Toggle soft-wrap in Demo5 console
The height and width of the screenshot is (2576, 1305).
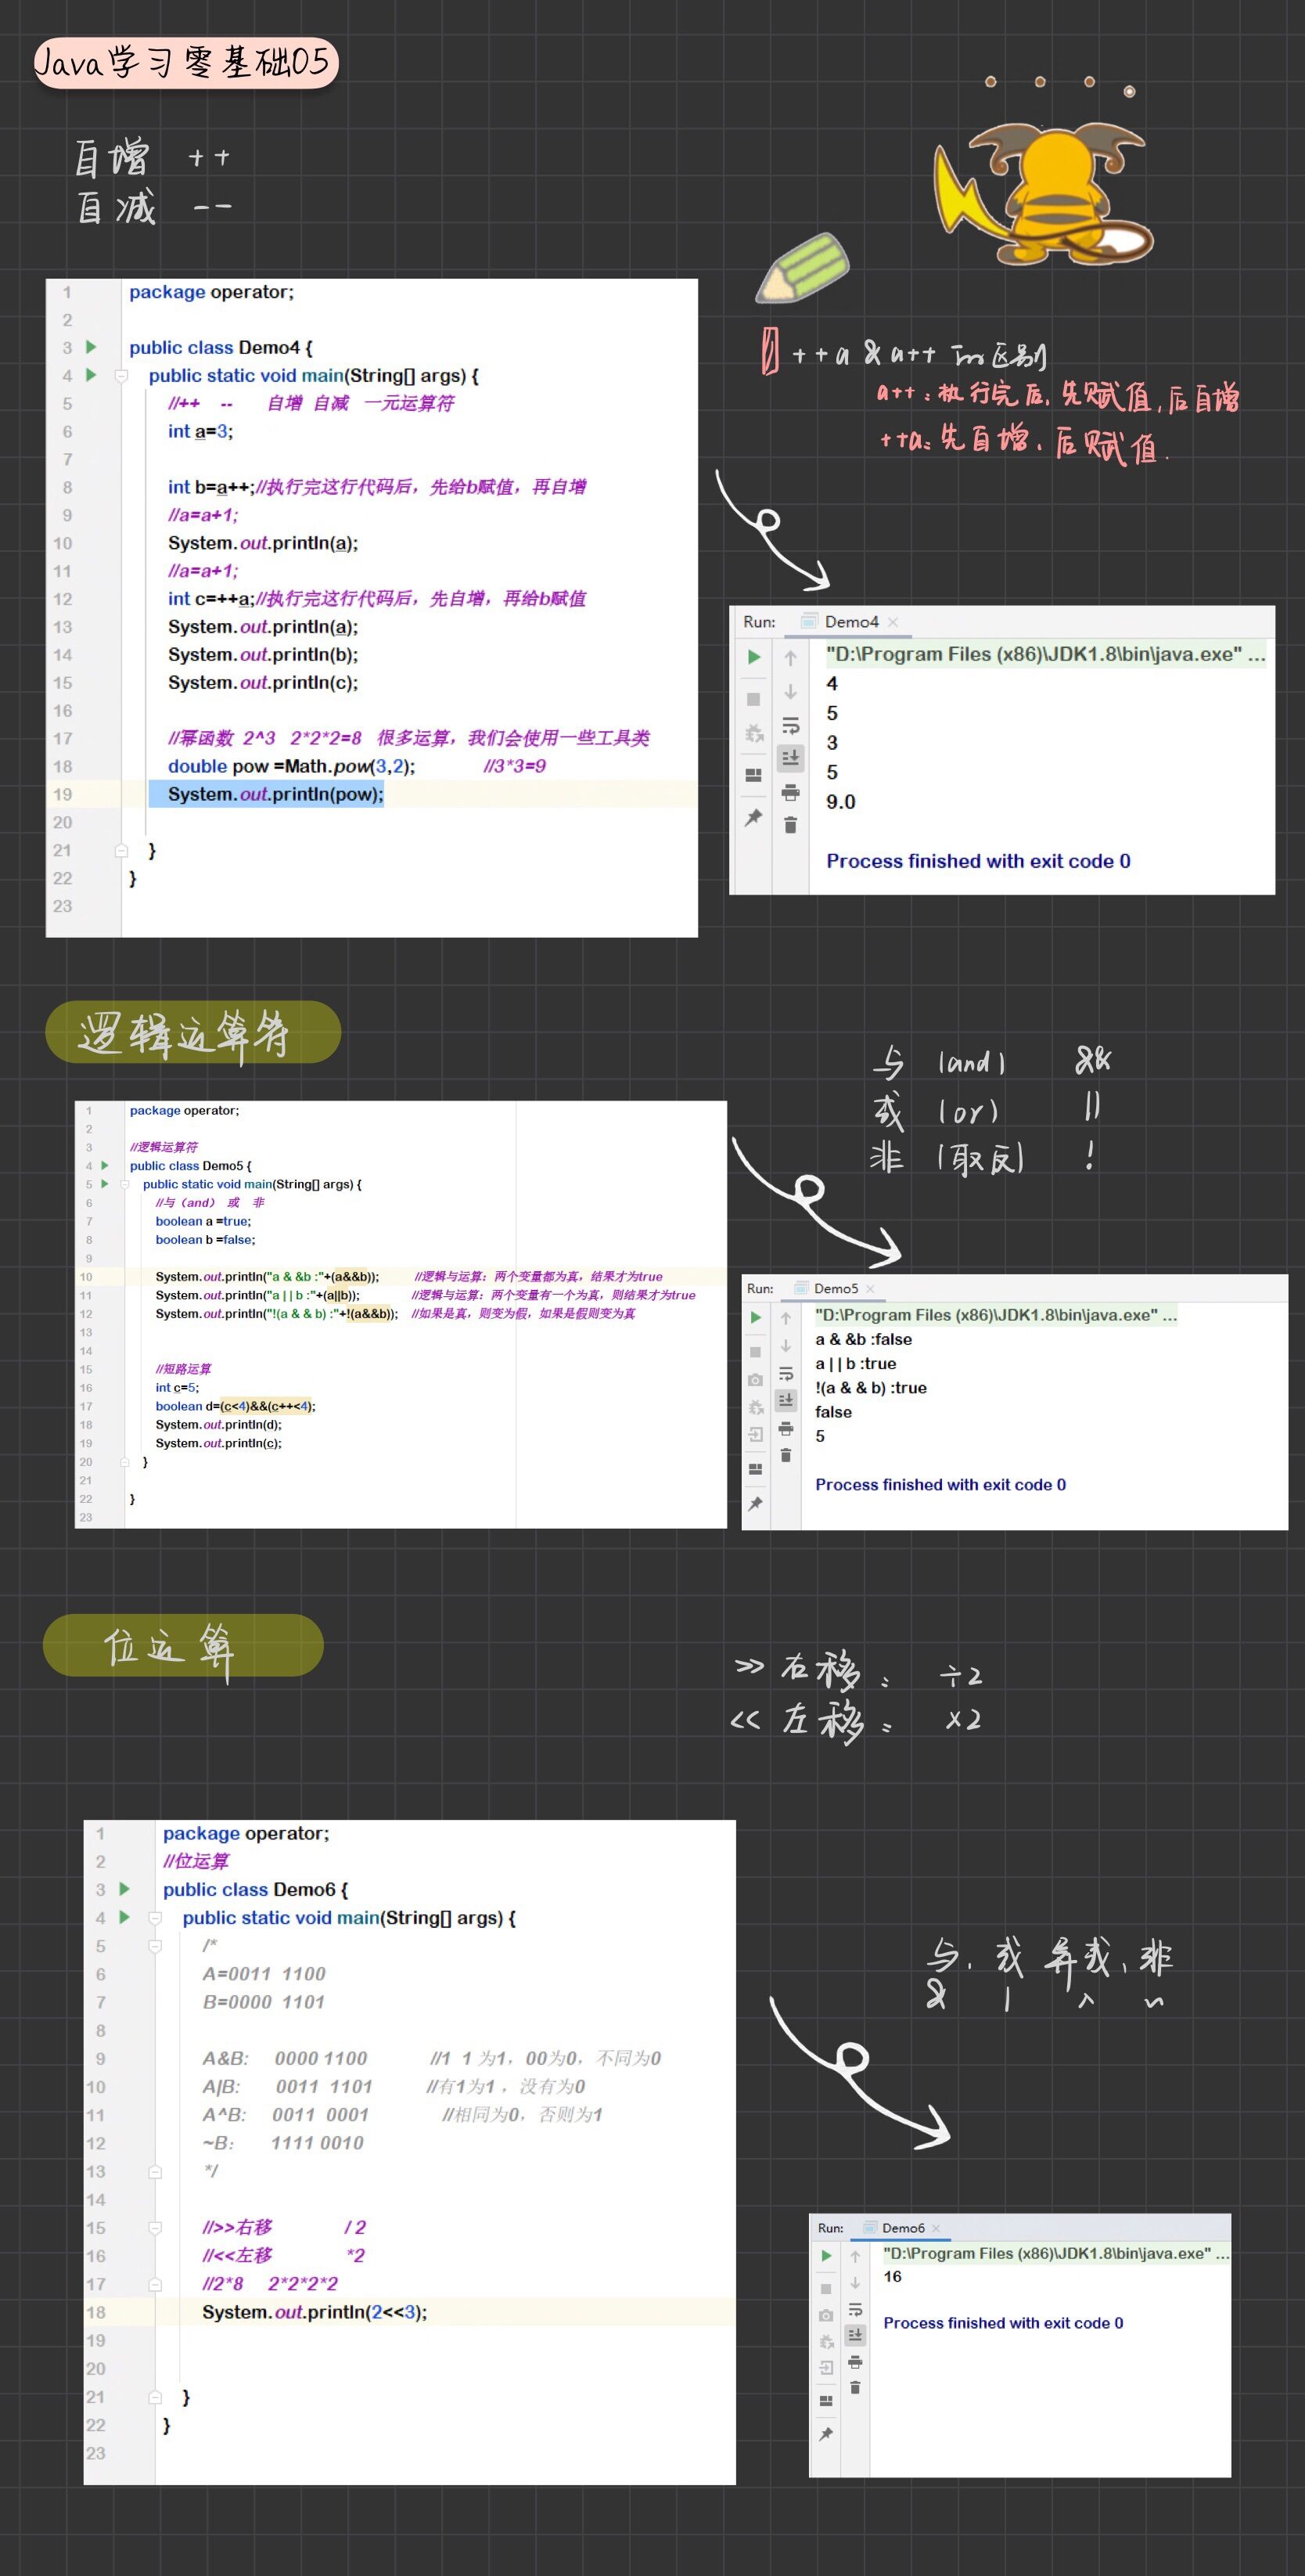click(x=786, y=1374)
